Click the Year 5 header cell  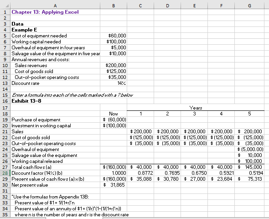pos(249,114)
